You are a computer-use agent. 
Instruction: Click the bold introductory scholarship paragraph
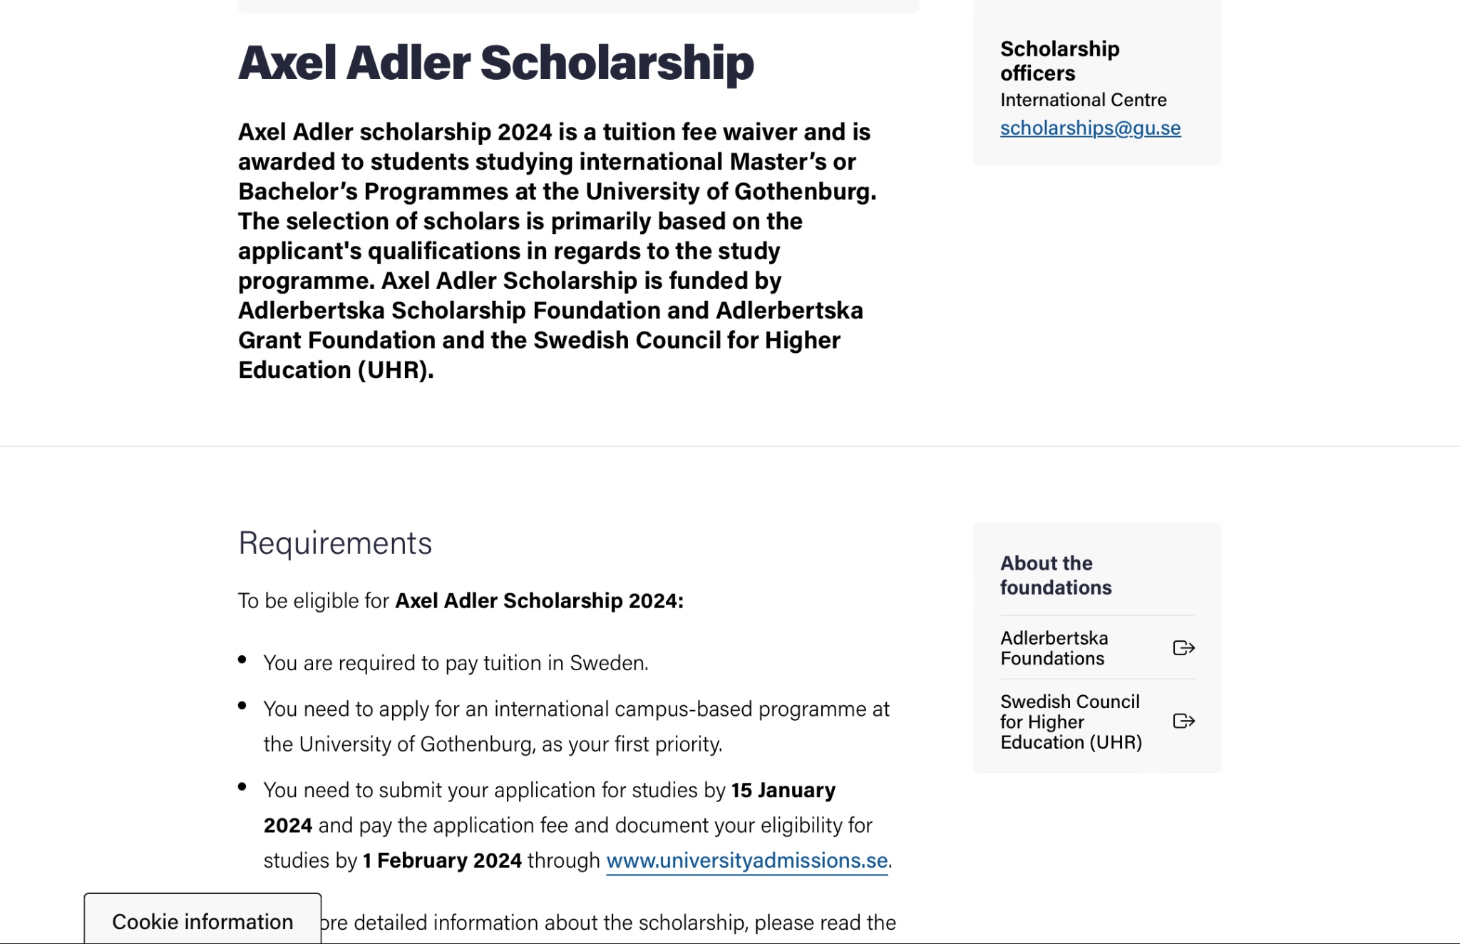coord(556,251)
